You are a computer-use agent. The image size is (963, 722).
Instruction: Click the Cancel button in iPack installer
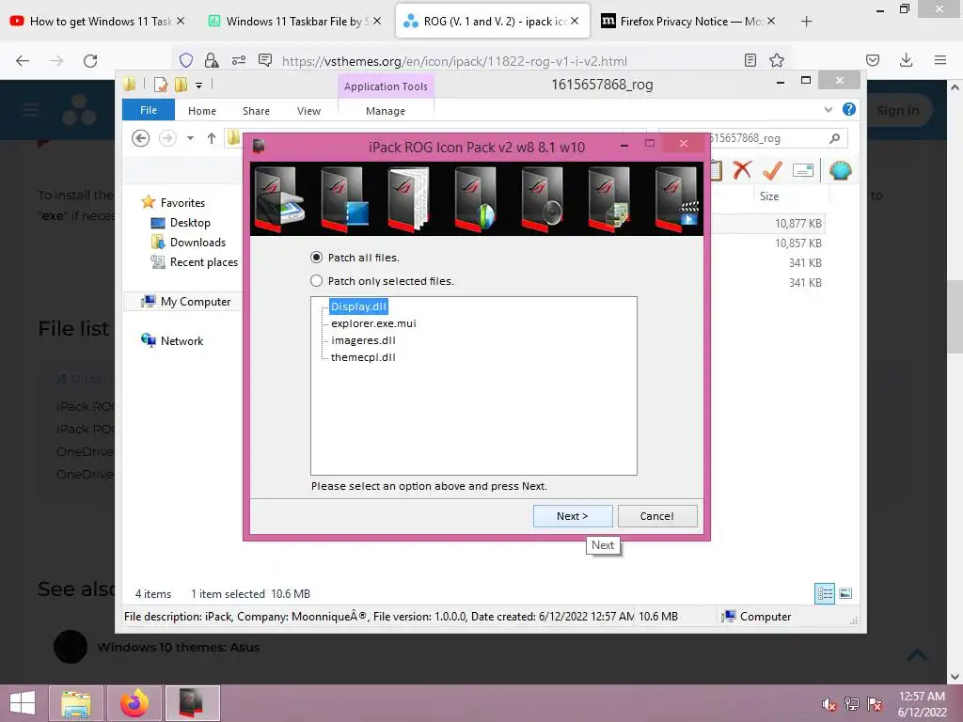coord(657,516)
